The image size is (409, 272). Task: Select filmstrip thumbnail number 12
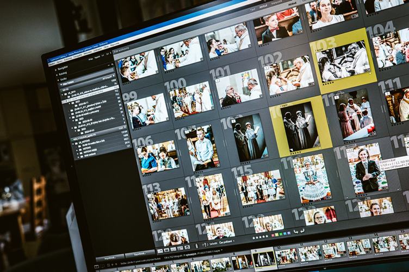click(x=333, y=250)
